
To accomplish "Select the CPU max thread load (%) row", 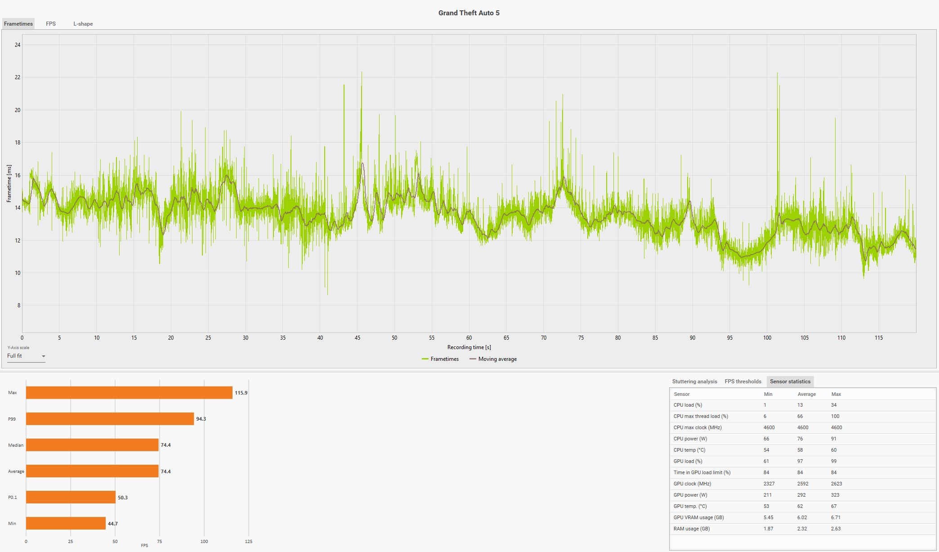I will click(803, 416).
